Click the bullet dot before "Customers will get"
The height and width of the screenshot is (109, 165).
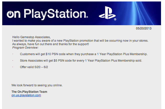coord(13,54)
